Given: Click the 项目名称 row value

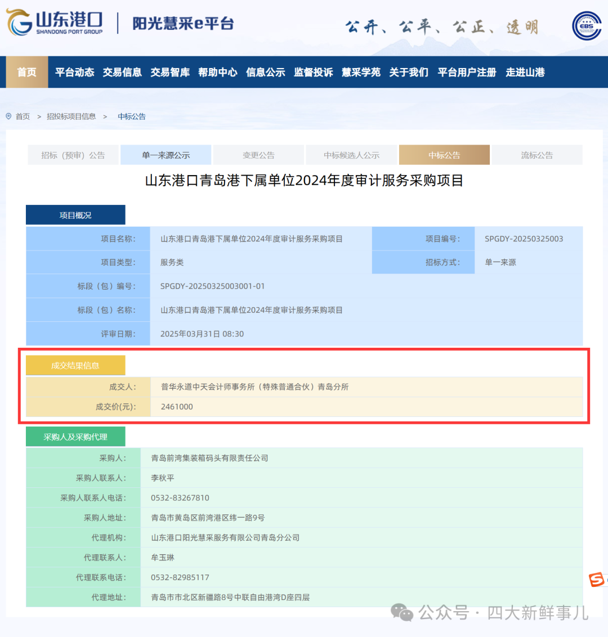Looking at the screenshot, I should (x=252, y=239).
